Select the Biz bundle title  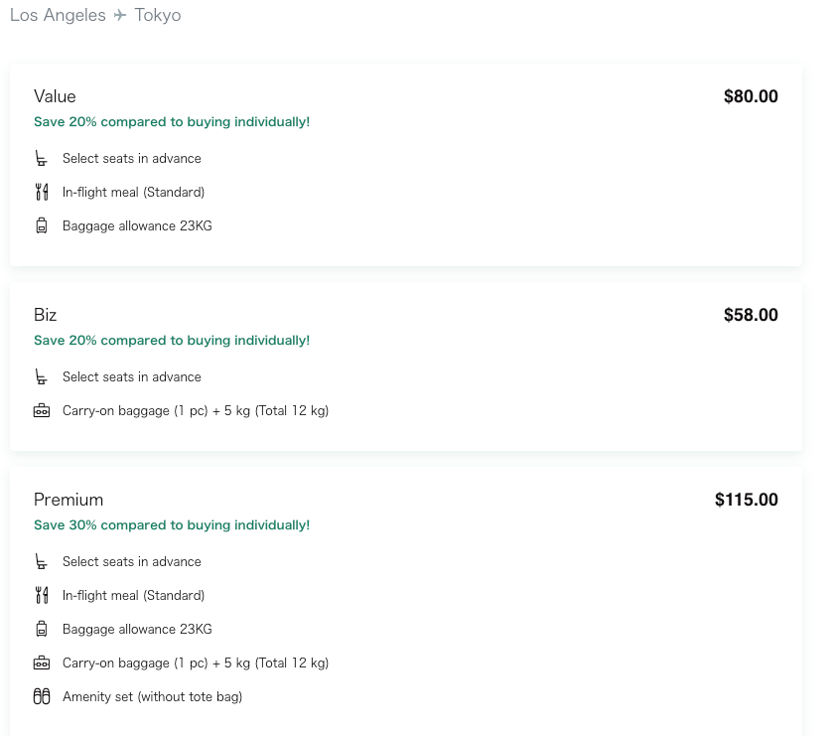pyautogui.click(x=46, y=315)
